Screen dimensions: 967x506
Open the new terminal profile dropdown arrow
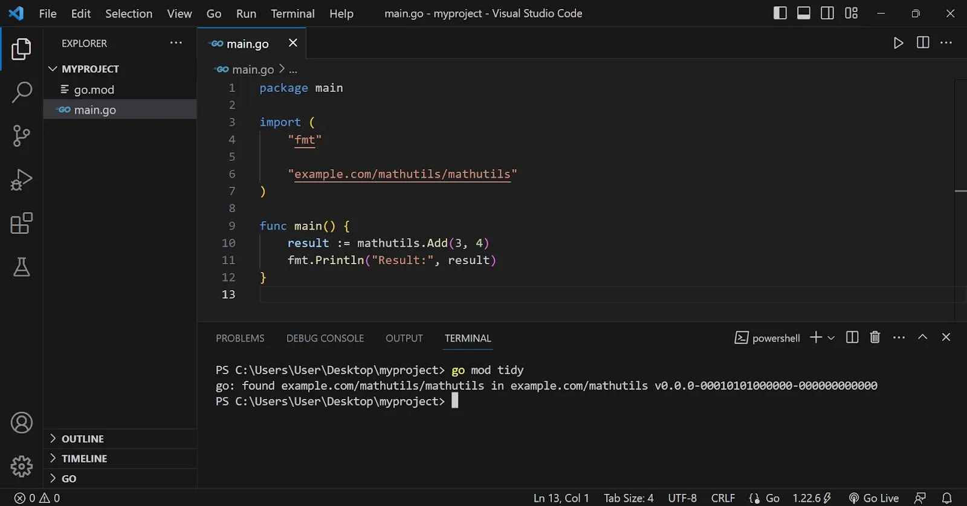pyautogui.click(x=831, y=338)
